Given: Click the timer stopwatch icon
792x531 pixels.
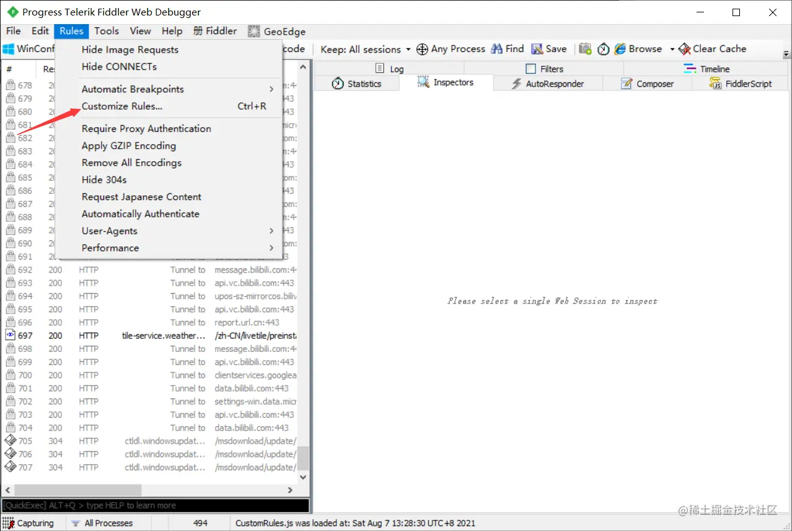Looking at the screenshot, I should pos(604,49).
